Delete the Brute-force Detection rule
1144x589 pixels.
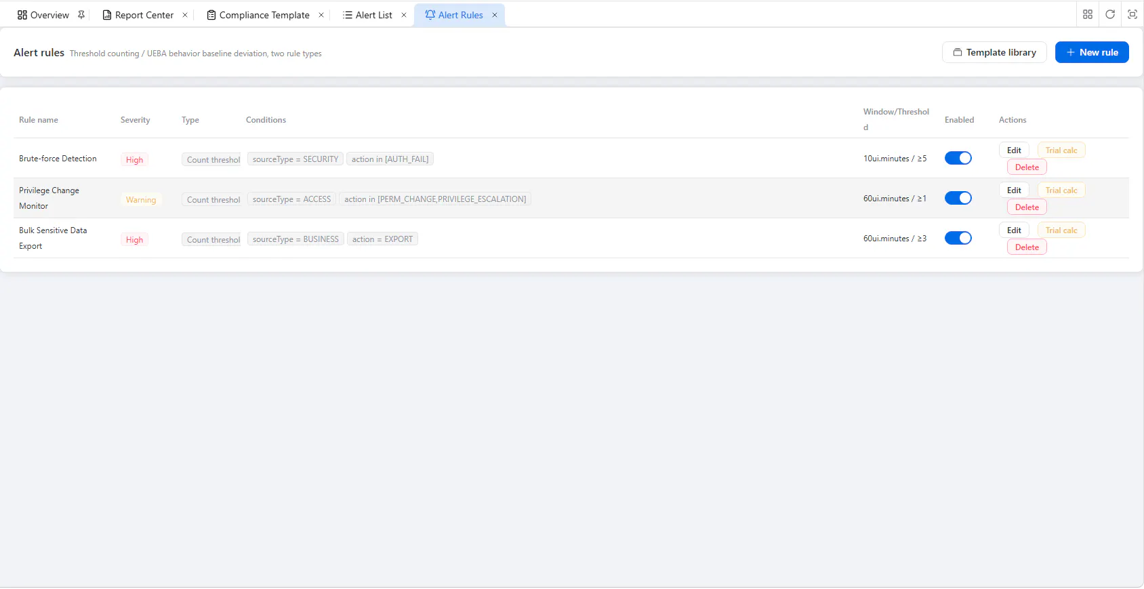click(1027, 167)
